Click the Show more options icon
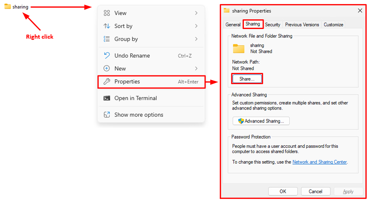 pyautogui.click(x=107, y=114)
